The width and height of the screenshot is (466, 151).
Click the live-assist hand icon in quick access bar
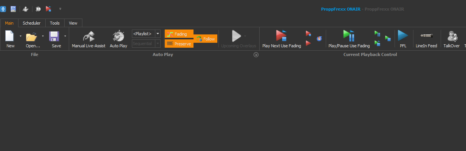[x=26, y=9]
